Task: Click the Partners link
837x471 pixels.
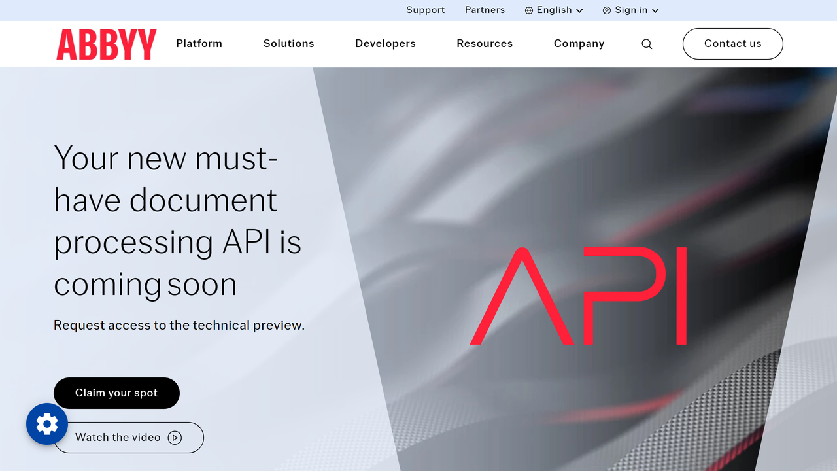Action: 485,10
